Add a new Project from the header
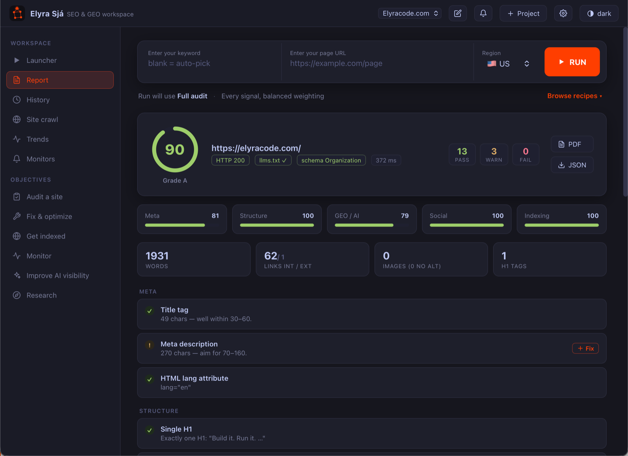This screenshot has height=456, width=628. click(x=523, y=13)
